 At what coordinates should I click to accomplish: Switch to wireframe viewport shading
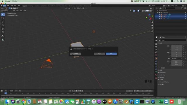(x=145, y=11)
